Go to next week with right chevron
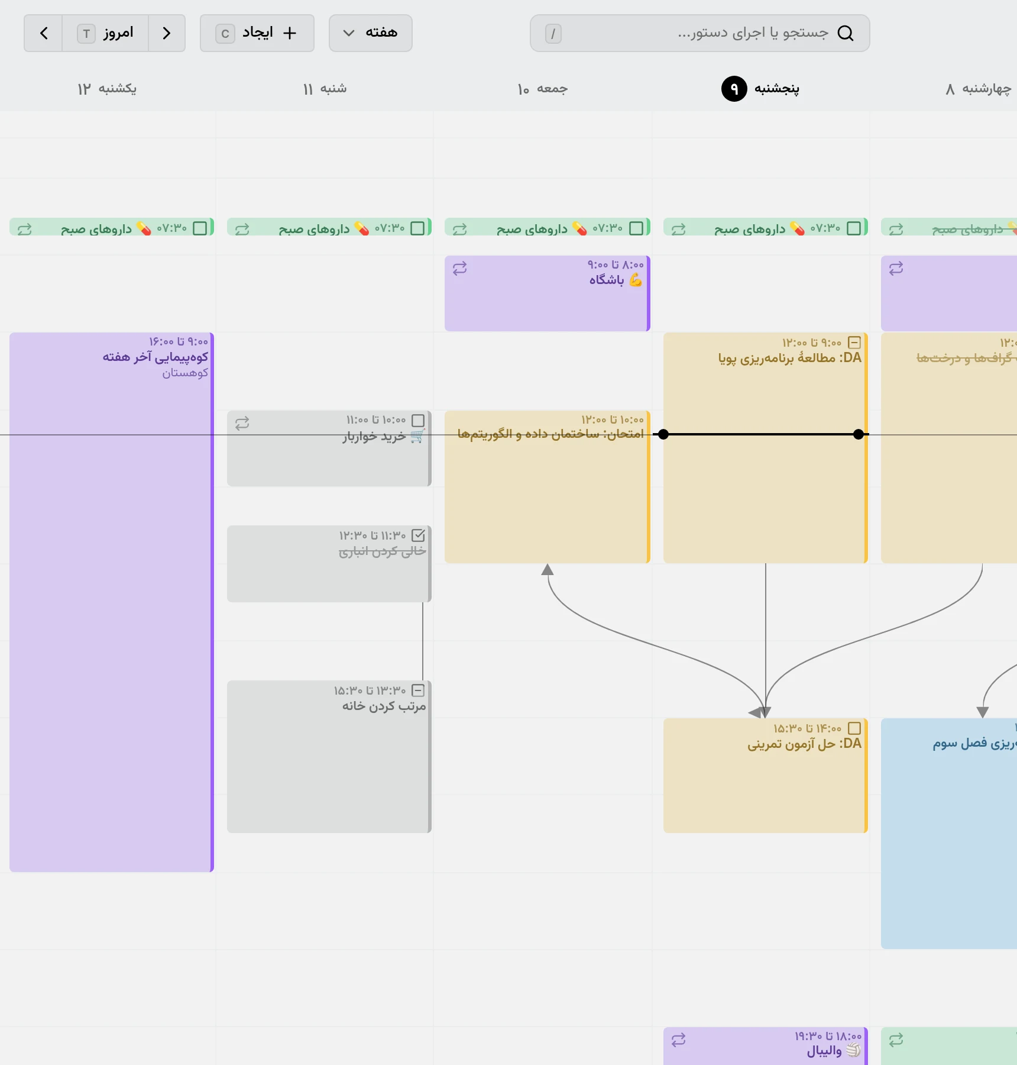This screenshot has width=1017, height=1065. [167, 33]
